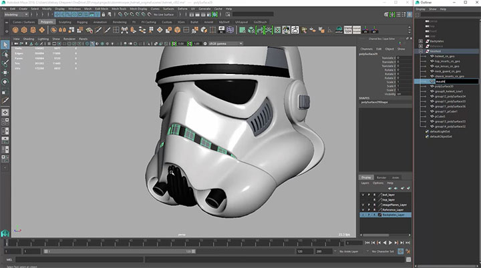Screen dimensions: 481x268
Task: Click the lock icon on the status line
Action: 104,15
